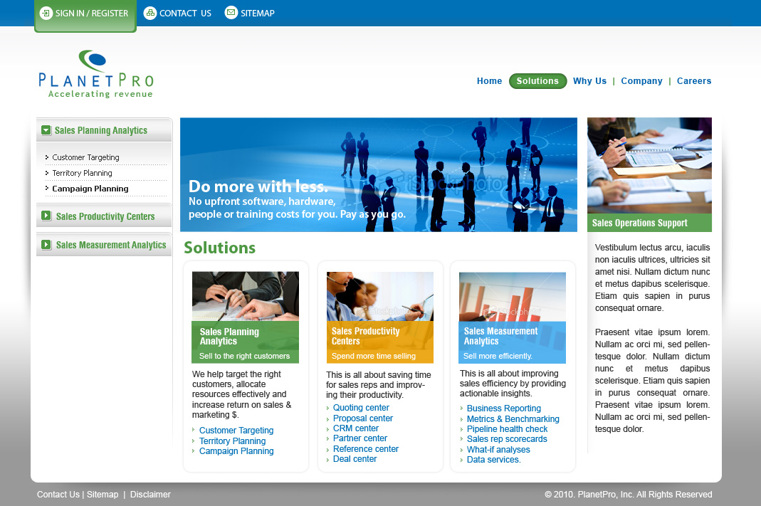Click Sales Productivity Centers sidebar heading
The image size is (761, 506).
coord(105,216)
